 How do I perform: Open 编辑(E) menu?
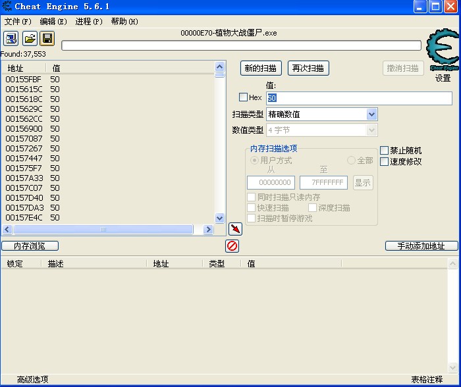pos(53,22)
